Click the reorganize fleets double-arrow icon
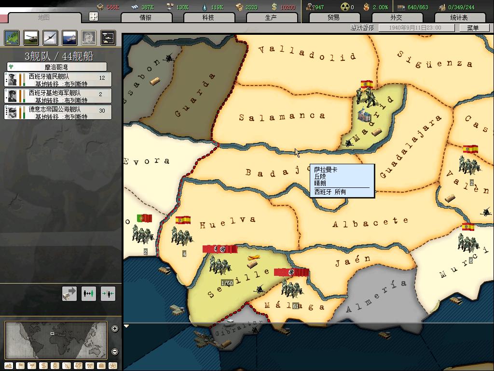Image resolution: width=494 pixels, height=371 pixels. pyautogui.click(x=88, y=293)
